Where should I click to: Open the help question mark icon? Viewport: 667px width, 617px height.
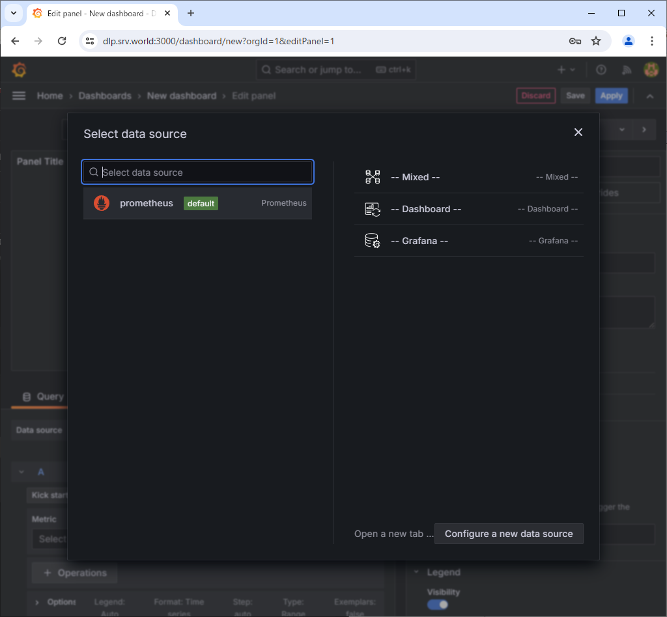pos(601,70)
